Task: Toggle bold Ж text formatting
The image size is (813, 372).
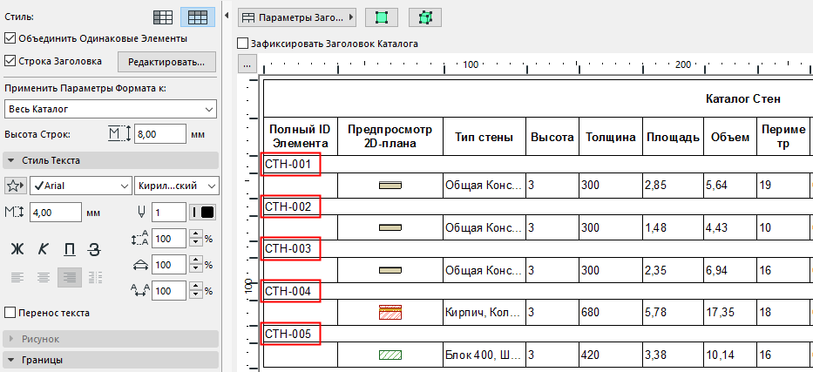Action: click(17, 249)
